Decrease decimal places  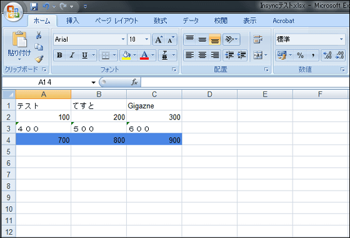tap(339, 55)
